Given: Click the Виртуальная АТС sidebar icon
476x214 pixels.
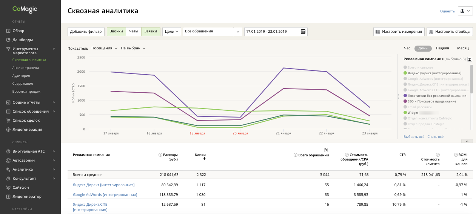Looking at the screenshot, I should point(8,151).
